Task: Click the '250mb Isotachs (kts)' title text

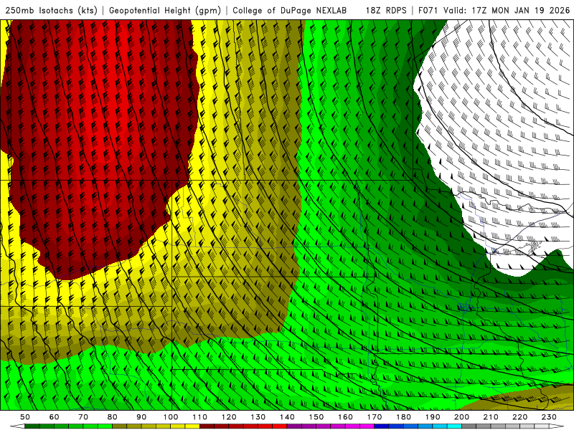Action: tap(51, 11)
